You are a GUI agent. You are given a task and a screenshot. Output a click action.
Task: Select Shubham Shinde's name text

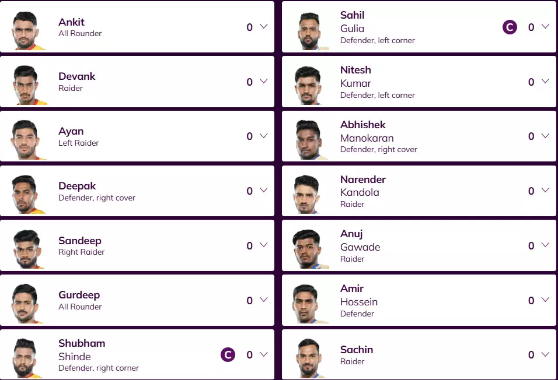point(82,350)
